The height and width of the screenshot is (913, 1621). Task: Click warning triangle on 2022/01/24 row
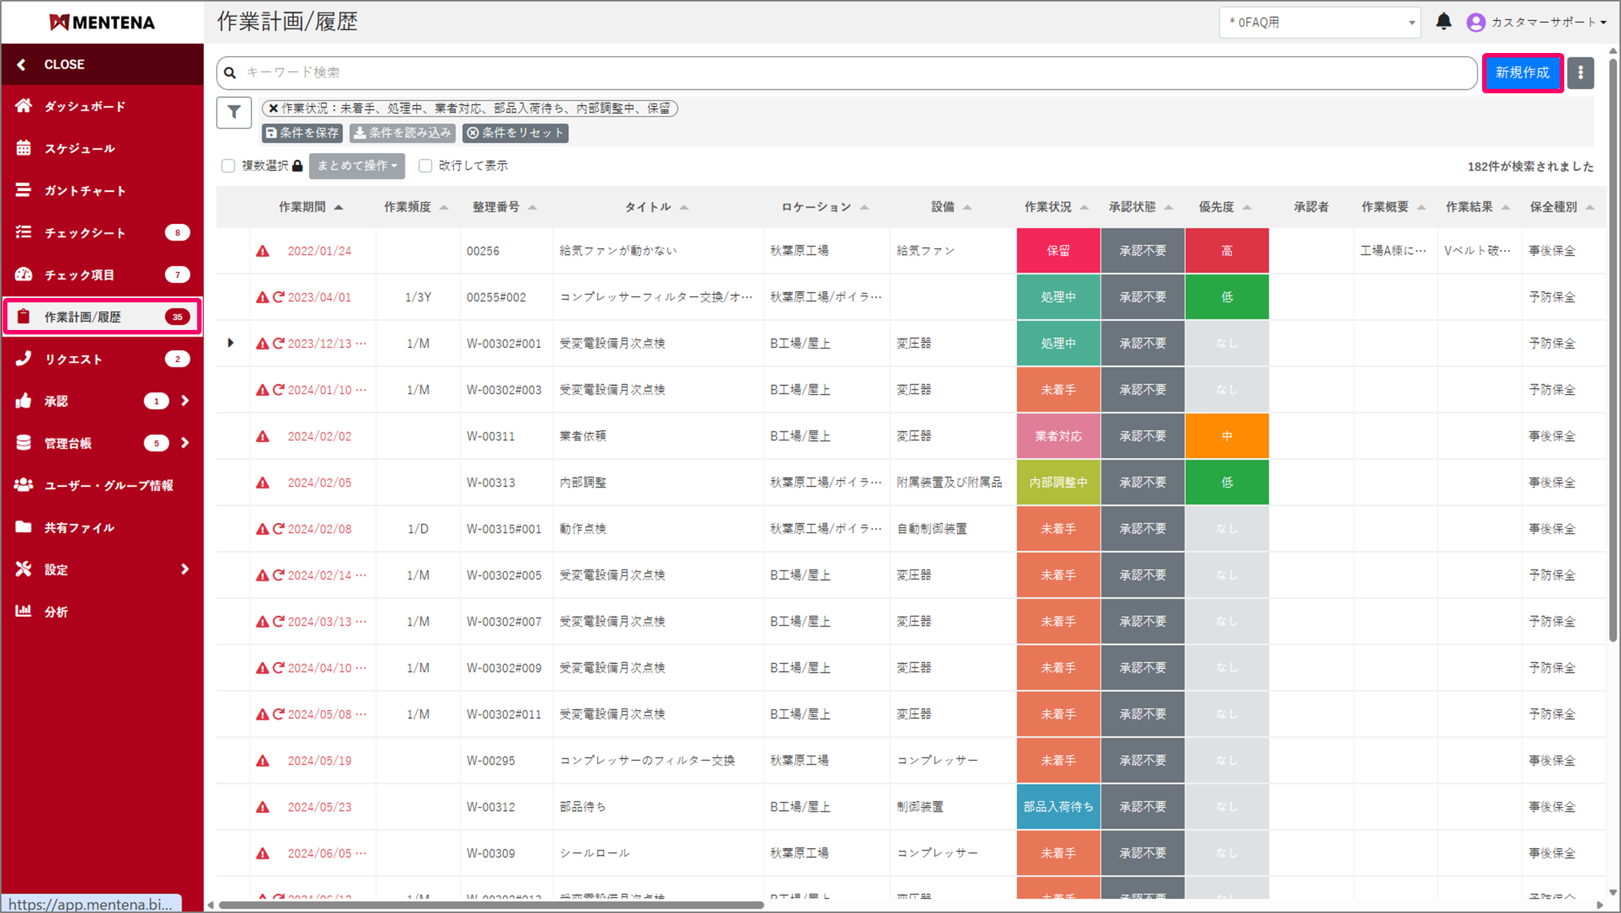tap(263, 252)
